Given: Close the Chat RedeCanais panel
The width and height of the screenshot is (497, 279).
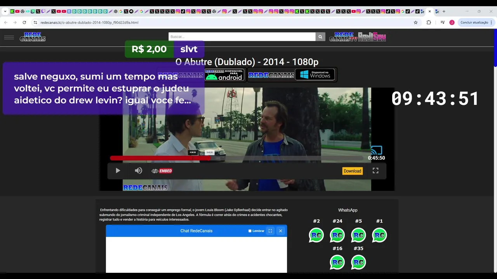Looking at the screenshot, I should point(280,231).
